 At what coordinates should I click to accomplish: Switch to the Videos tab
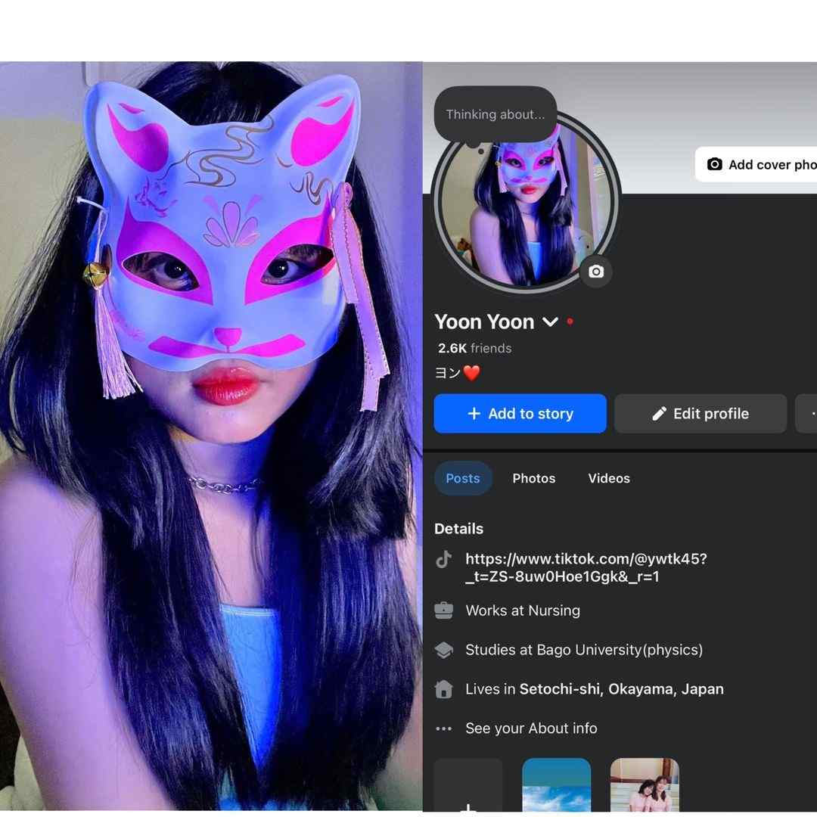point(608,478)
